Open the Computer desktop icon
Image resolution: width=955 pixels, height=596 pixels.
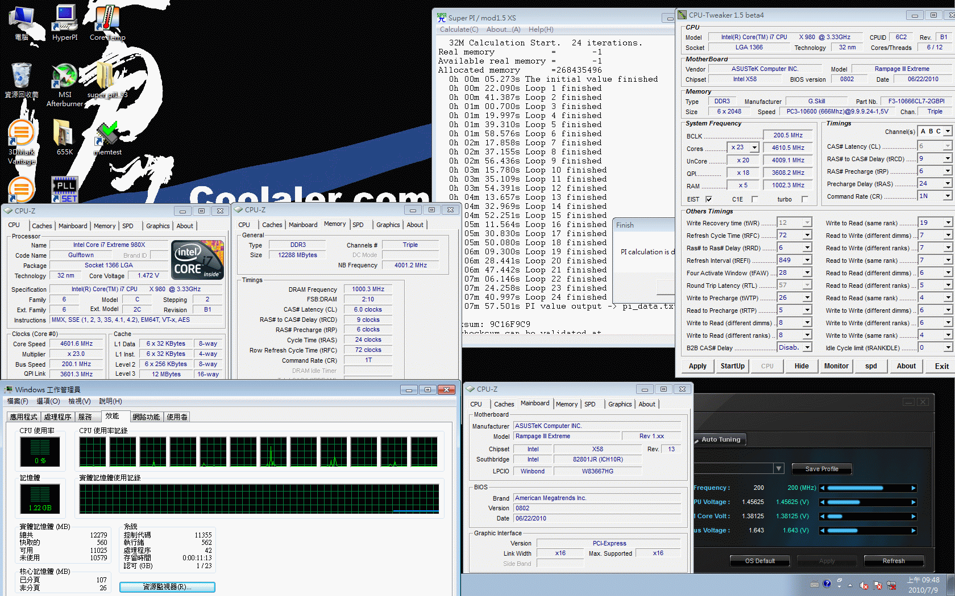[x=22, y=23]
